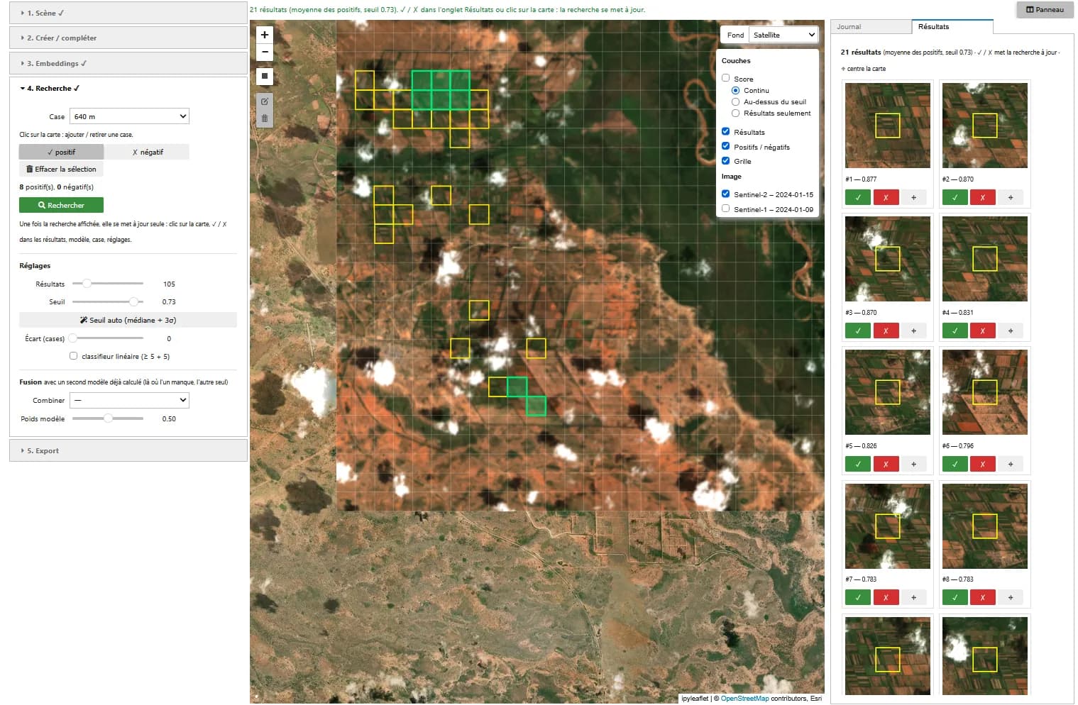
Task: Select the Au-dessus du seuil radio option
Action: [735, 101]
